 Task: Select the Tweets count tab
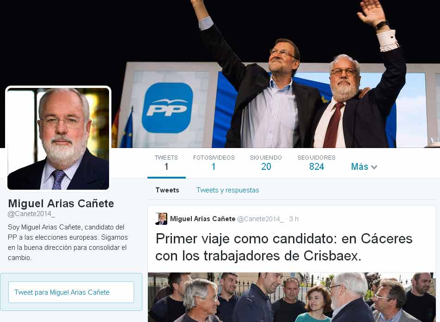[166, 163]
